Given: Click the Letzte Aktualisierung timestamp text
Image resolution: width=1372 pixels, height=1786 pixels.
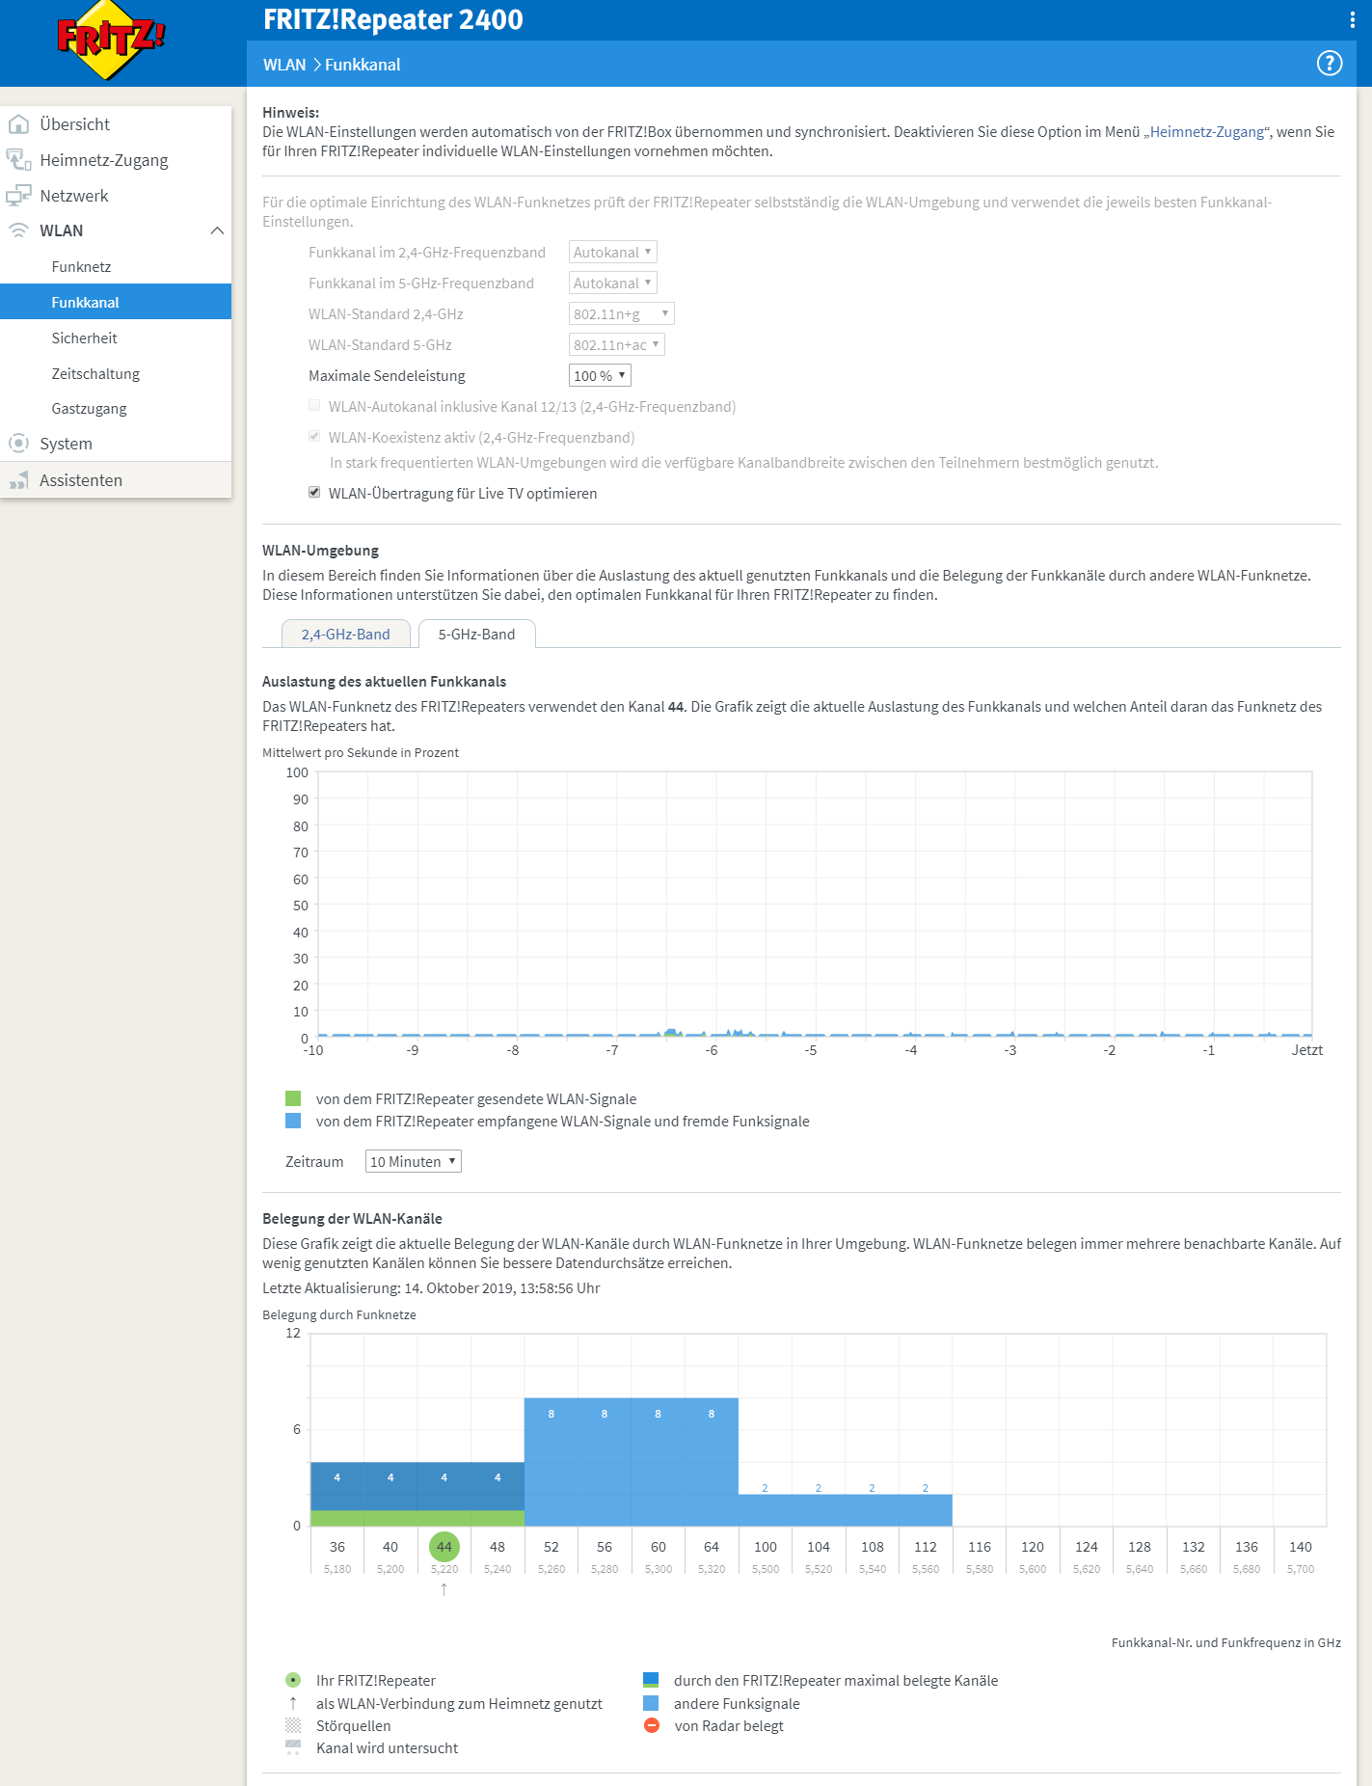Looking at the screenshot, I should 431,1288.
